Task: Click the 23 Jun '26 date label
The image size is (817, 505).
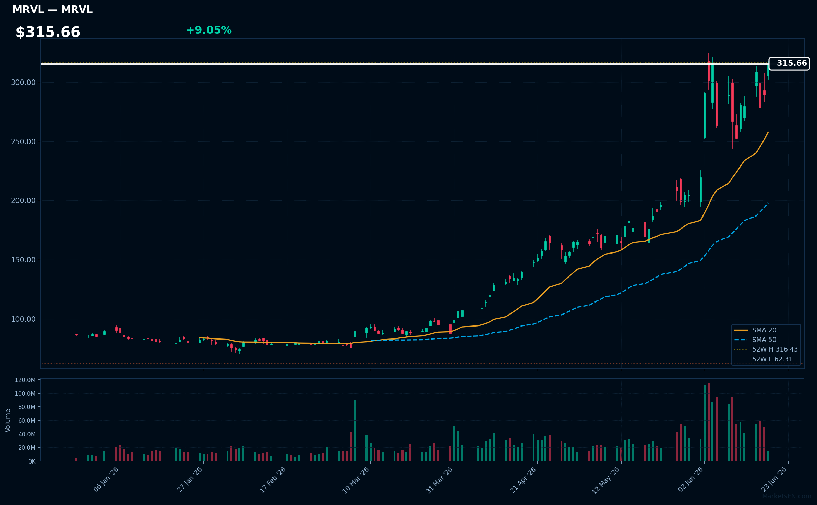Action: [774, 480]
